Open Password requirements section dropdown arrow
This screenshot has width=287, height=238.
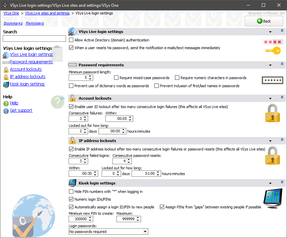point(270,65)
